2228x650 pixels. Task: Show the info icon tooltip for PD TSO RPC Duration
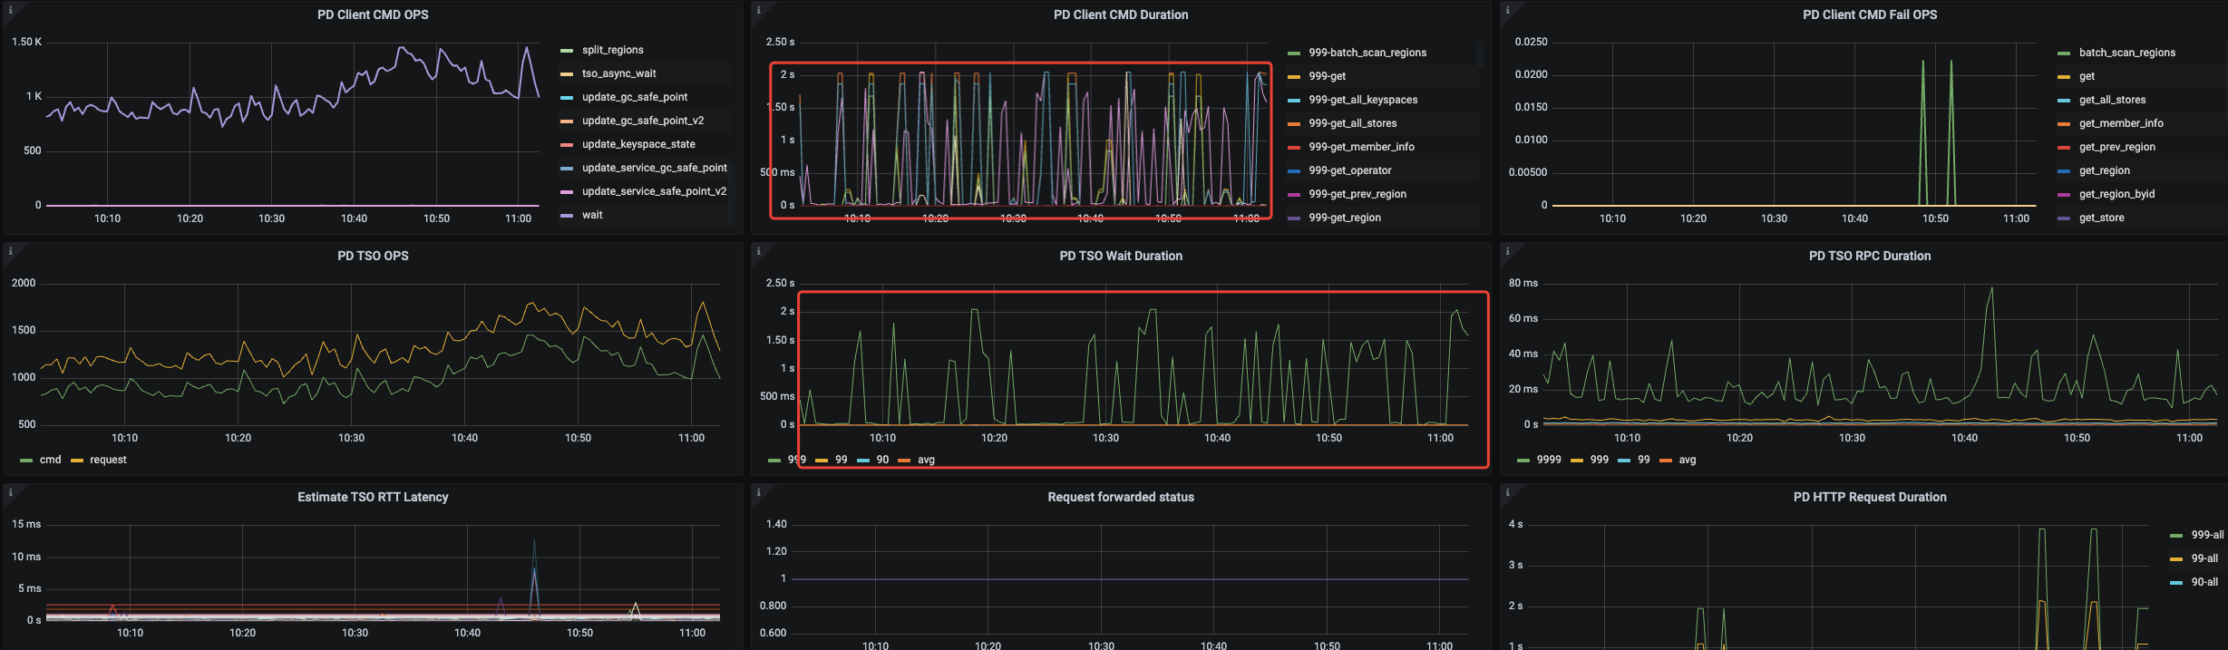[1507, 251]
